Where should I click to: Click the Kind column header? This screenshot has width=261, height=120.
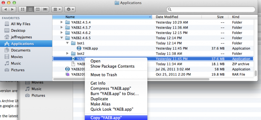(235, 17)
